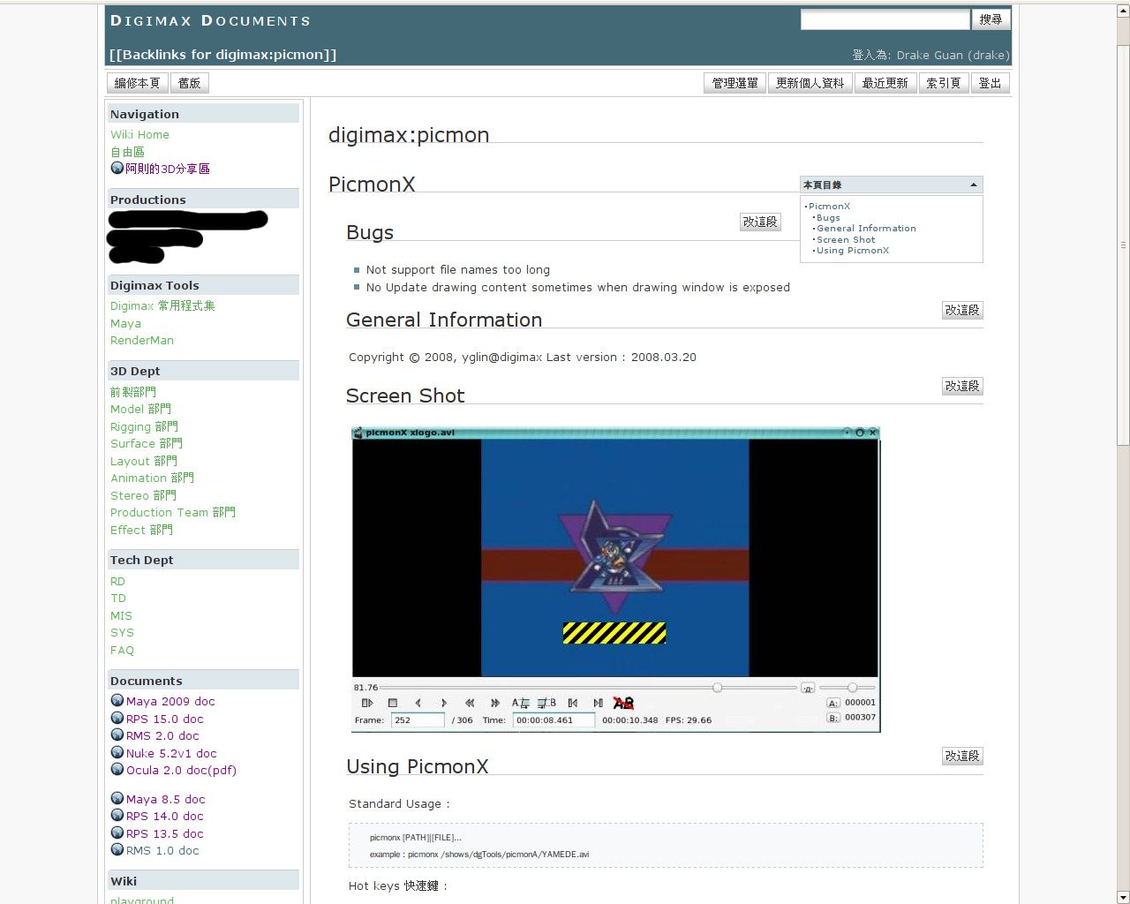Click the browser scrollbar up arrow
The width and height of the screenshot is (1130, 904).
tap(1123, 11)
